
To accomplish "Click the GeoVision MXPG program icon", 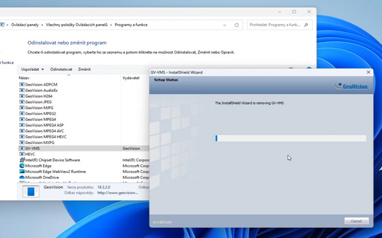I will coord(22,142).
